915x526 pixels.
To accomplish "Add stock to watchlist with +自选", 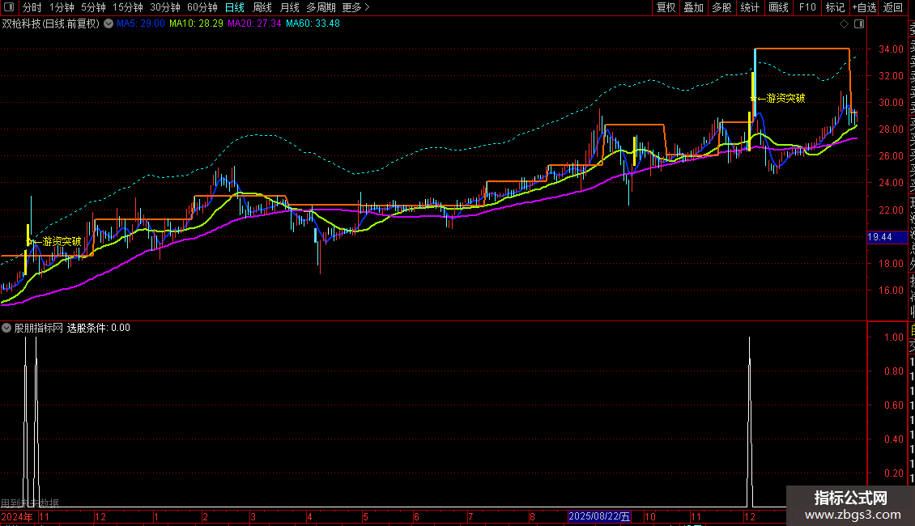I will 864,7.
